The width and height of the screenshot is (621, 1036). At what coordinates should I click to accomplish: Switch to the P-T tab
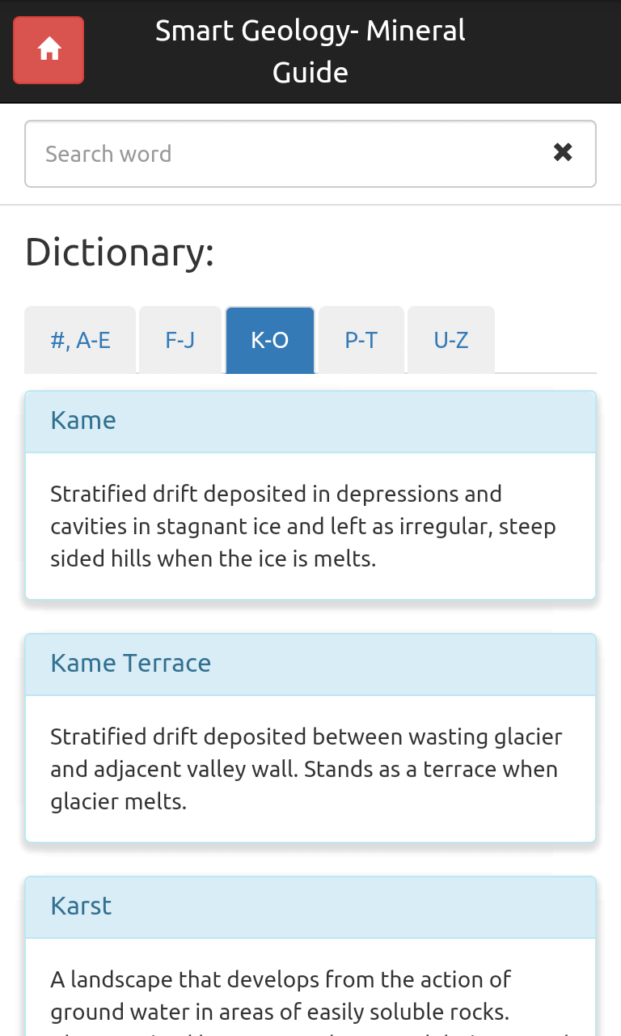coord(361,340)
